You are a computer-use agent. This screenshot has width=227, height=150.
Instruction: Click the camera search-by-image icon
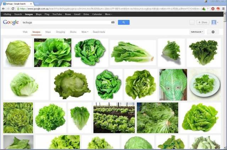[x=113, y=22]
